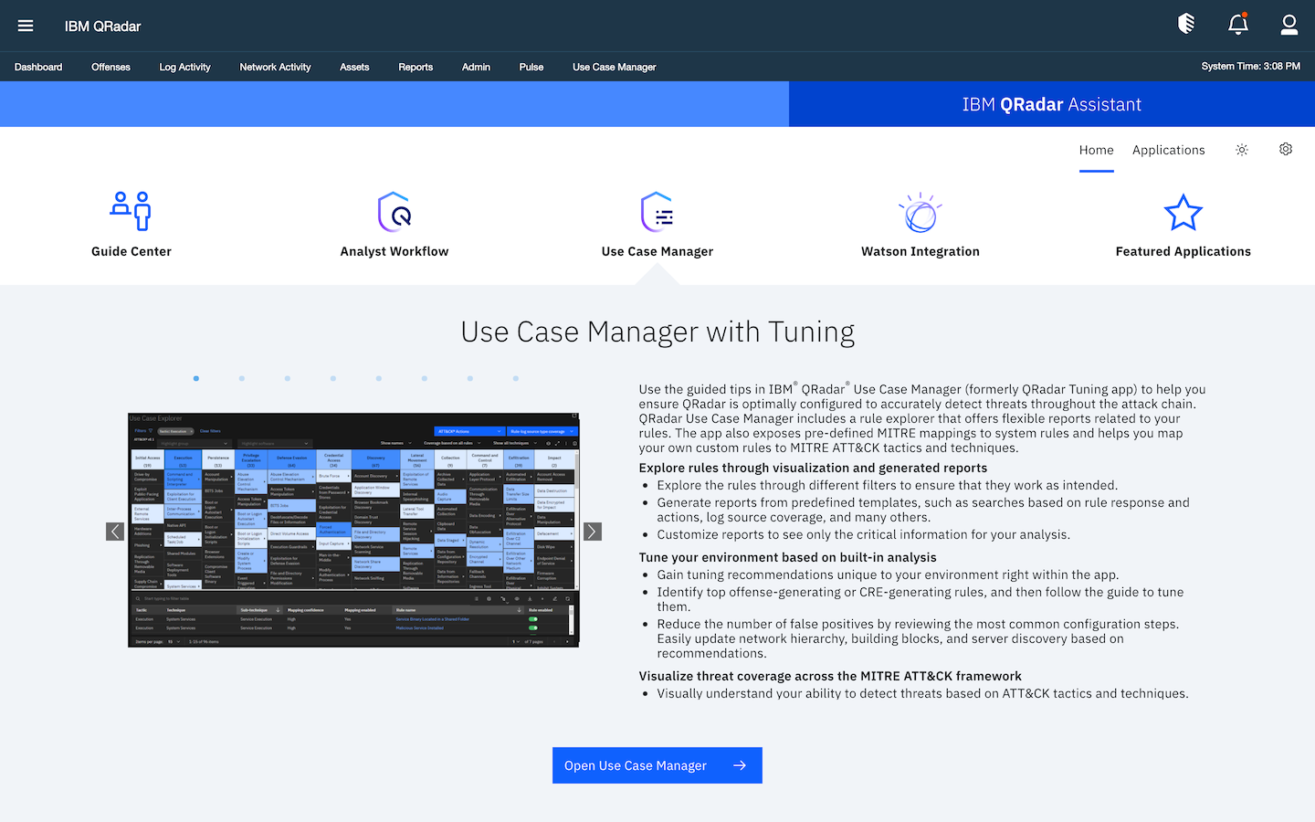Open the Offenses menu item
1315x822 pixels.
click(110, 67)
